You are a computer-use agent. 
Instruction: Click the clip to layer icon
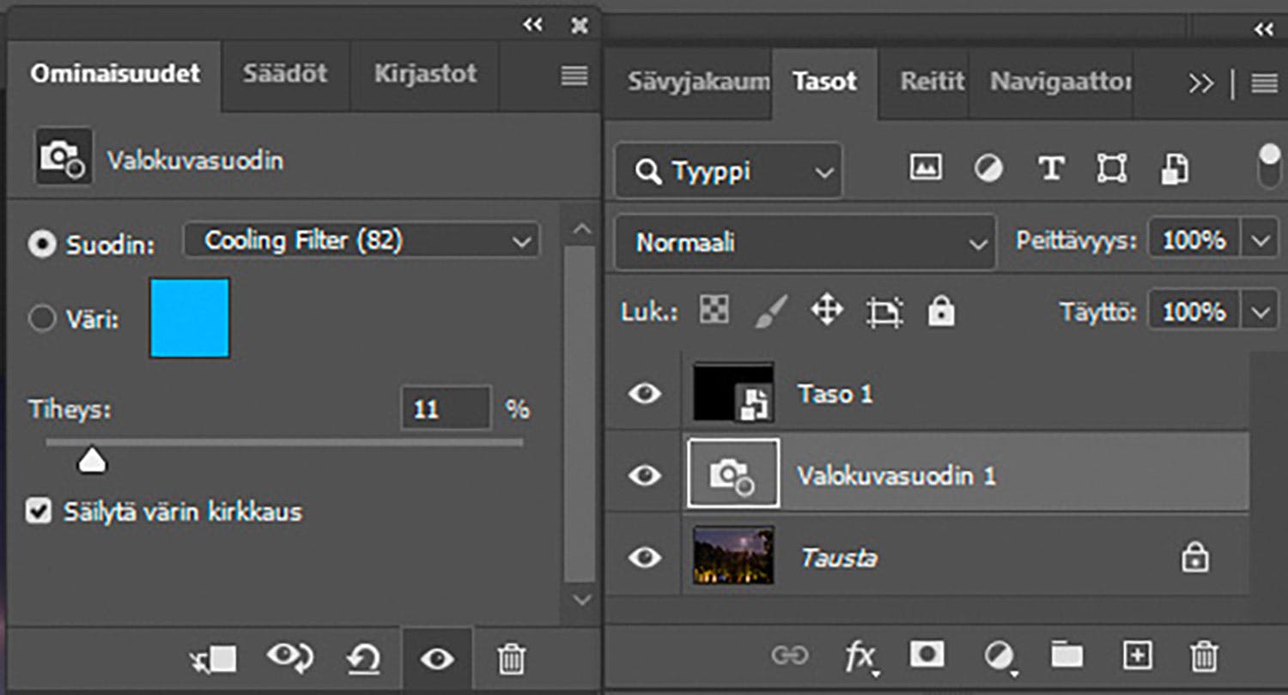212,659
